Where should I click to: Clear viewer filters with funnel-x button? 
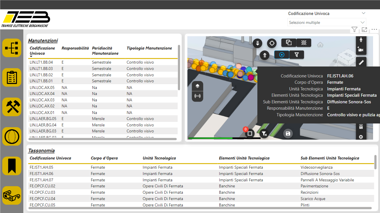264,134
